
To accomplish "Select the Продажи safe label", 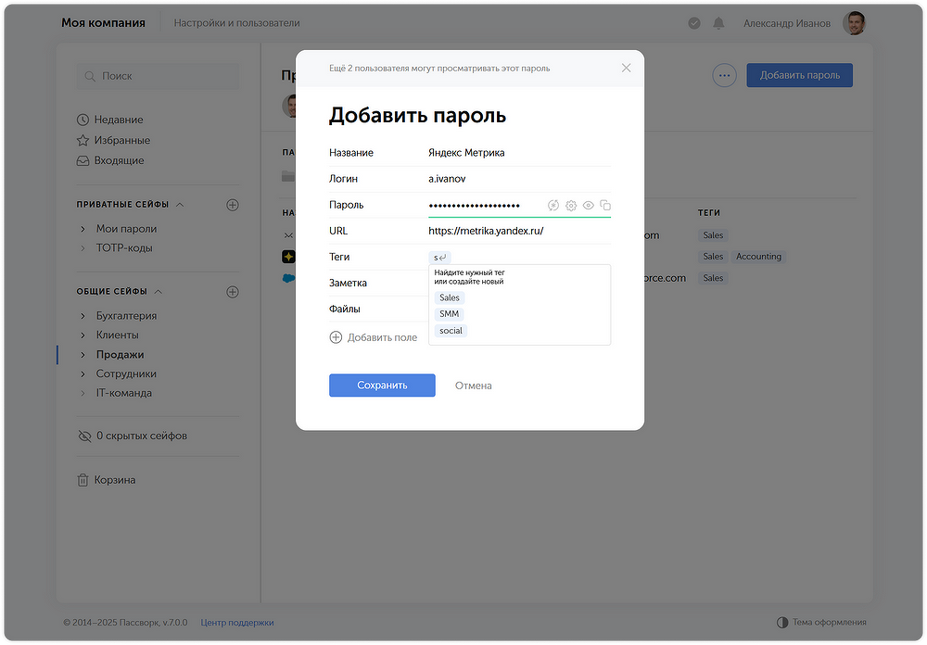I will click(120, 355).
